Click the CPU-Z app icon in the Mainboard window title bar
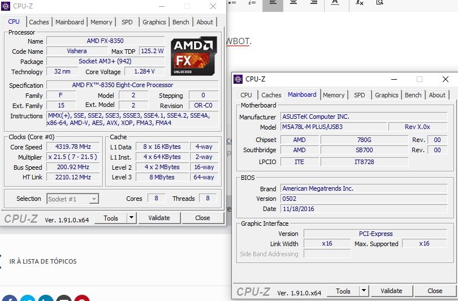Viewport: 458px width, 301px height. pyautogui.click(x=238, y=79)
